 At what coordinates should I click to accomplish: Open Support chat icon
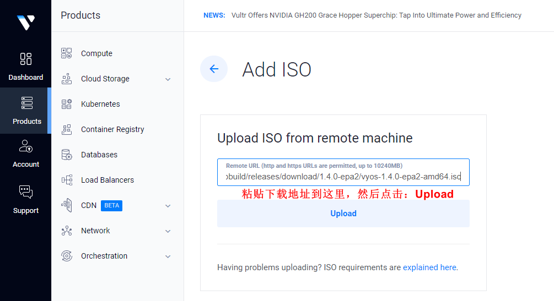click(x=26, y=192)
